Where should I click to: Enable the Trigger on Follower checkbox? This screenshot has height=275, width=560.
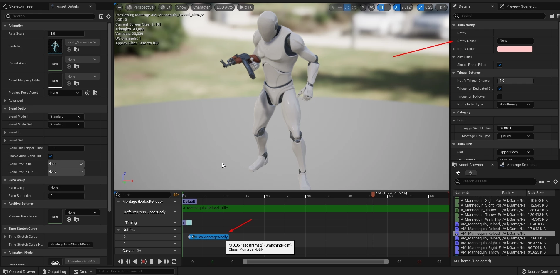(500, 97)
